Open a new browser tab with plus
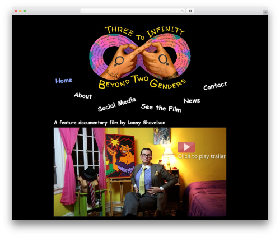 (265, 12)
